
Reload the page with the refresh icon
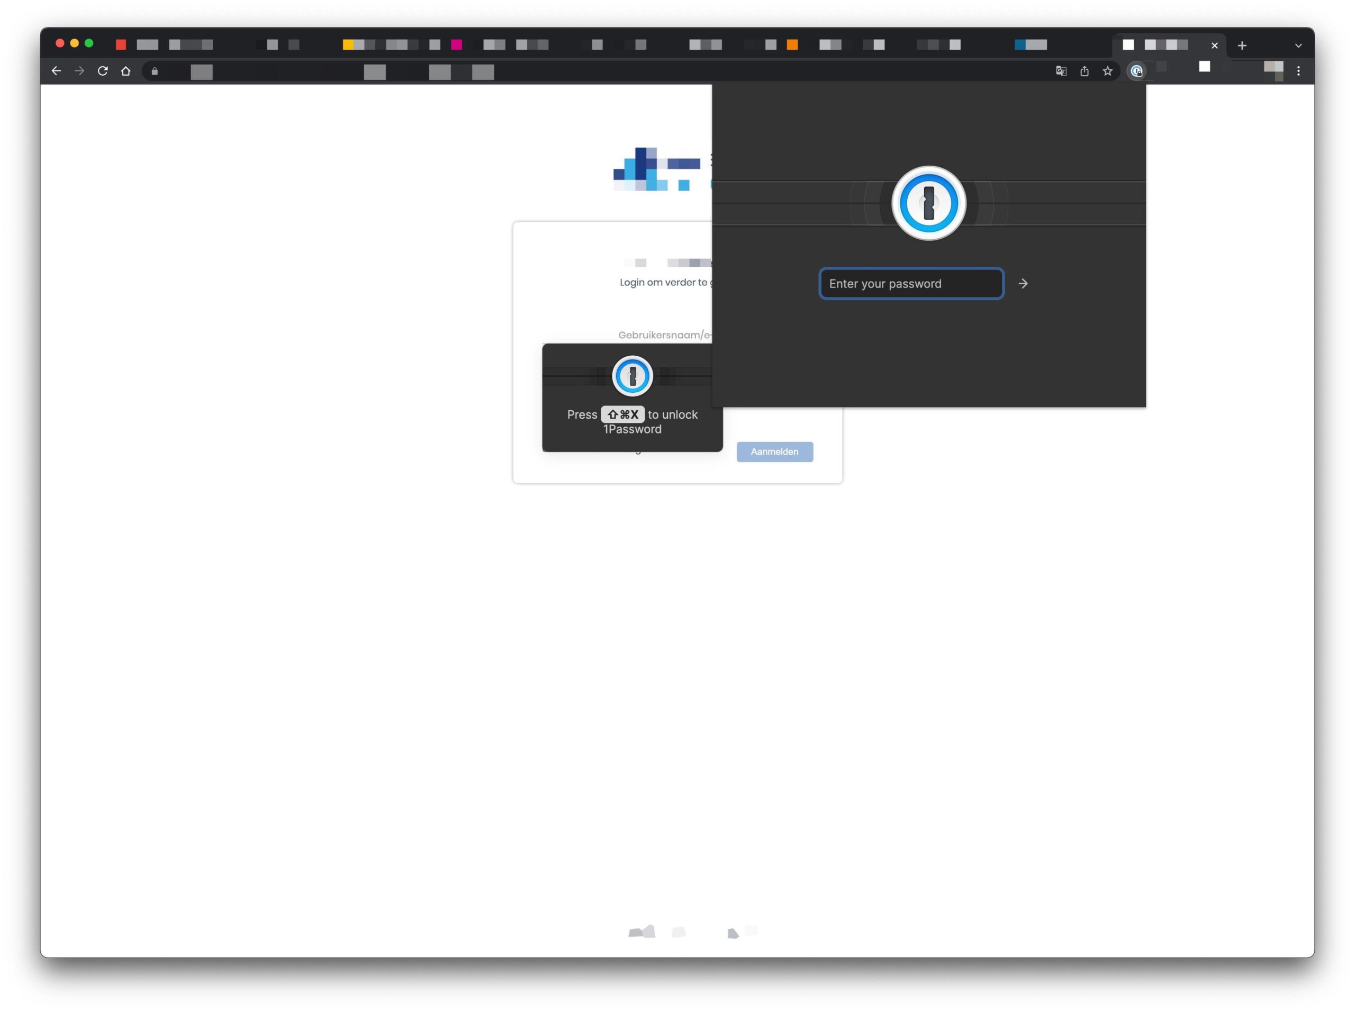click(103, 71)
